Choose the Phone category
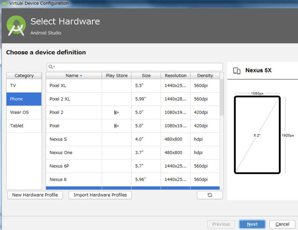This screenshot has height=230, width=298. click(x=24, y=99)
